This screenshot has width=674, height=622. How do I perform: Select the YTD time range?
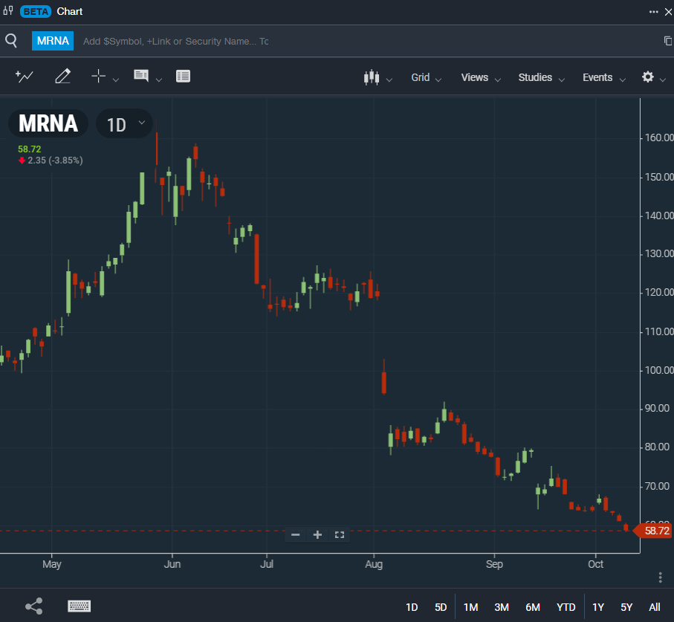coord(566,607)
